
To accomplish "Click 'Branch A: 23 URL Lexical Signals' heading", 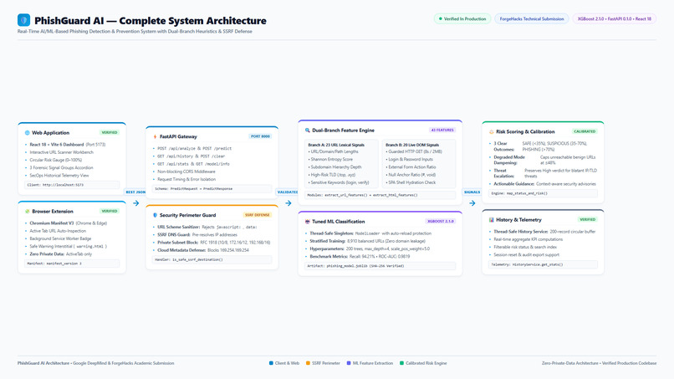I will click(x=336, y=145).
